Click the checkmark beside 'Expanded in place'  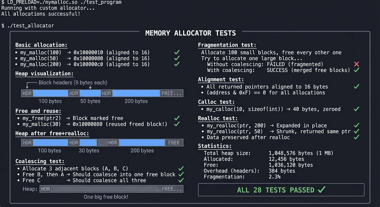coord(356,125)
